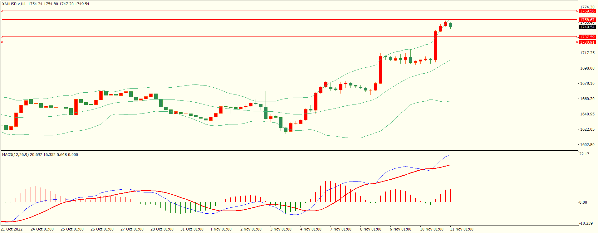The height and width of the screenshot is (233, 598).
Task: Select the 1758.67 horizontal line label
Action: coord(587,20)
